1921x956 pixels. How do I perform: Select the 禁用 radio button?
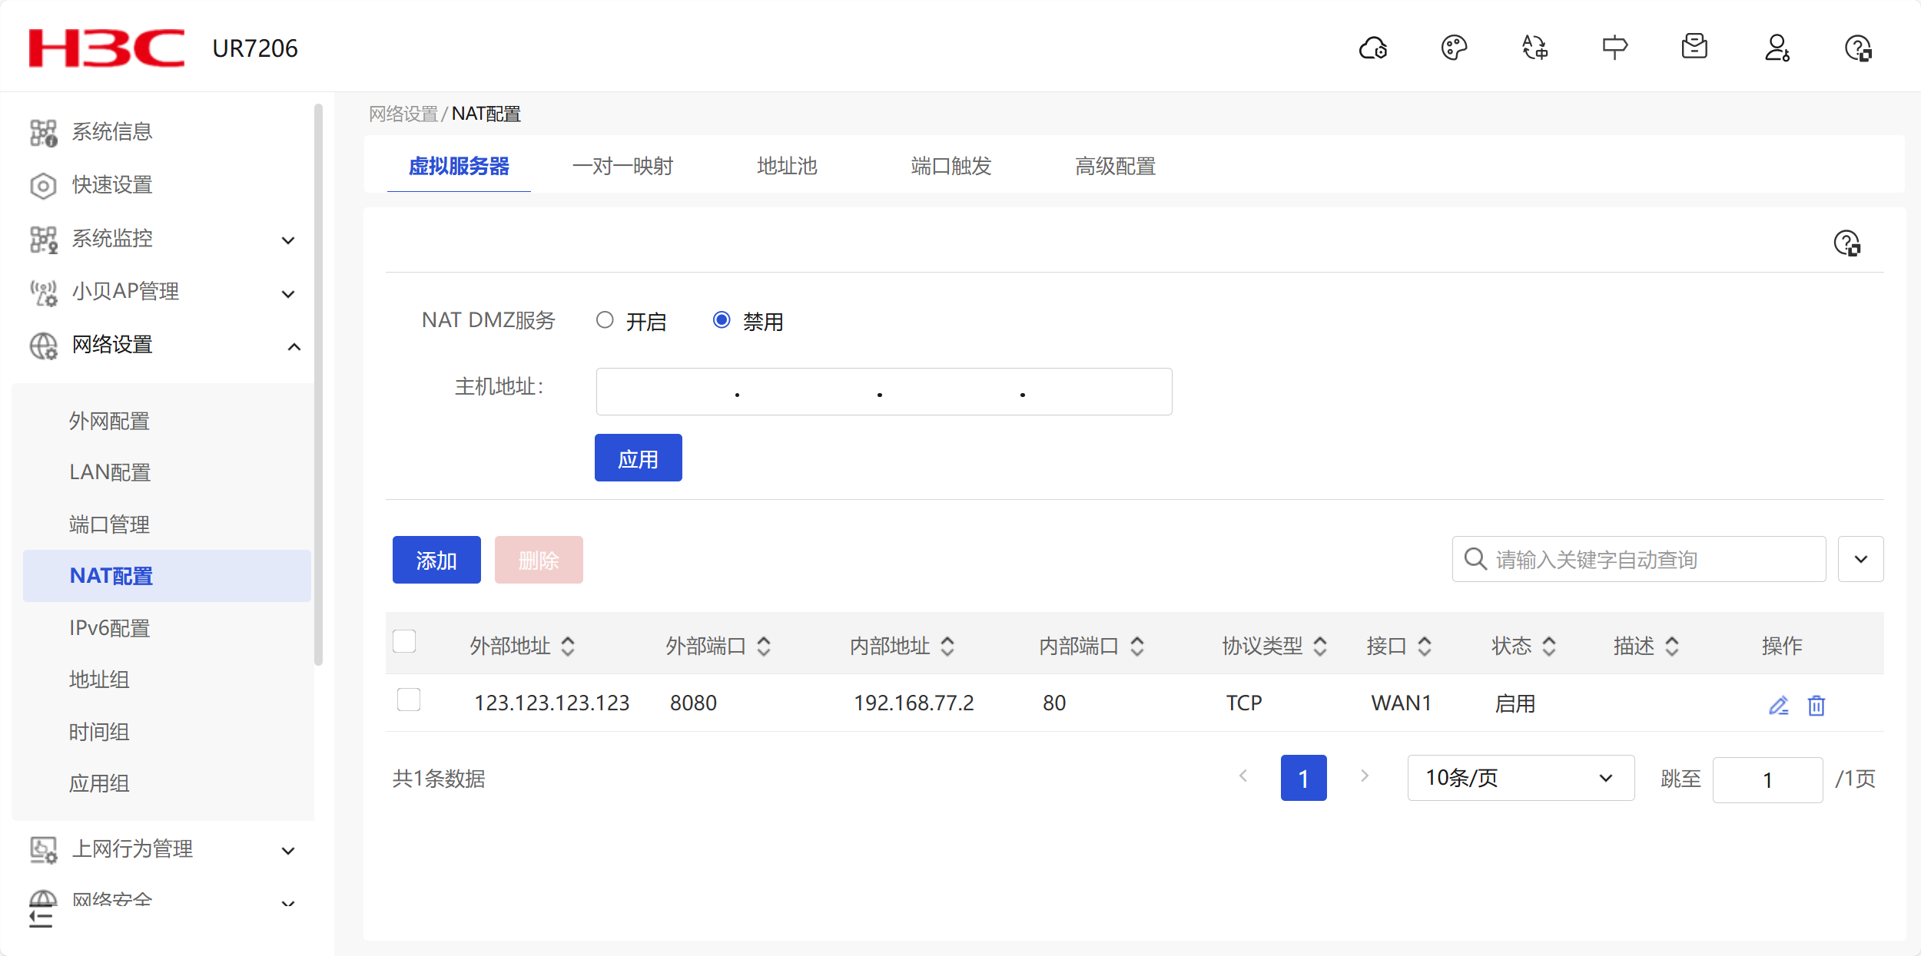(721, 320)
